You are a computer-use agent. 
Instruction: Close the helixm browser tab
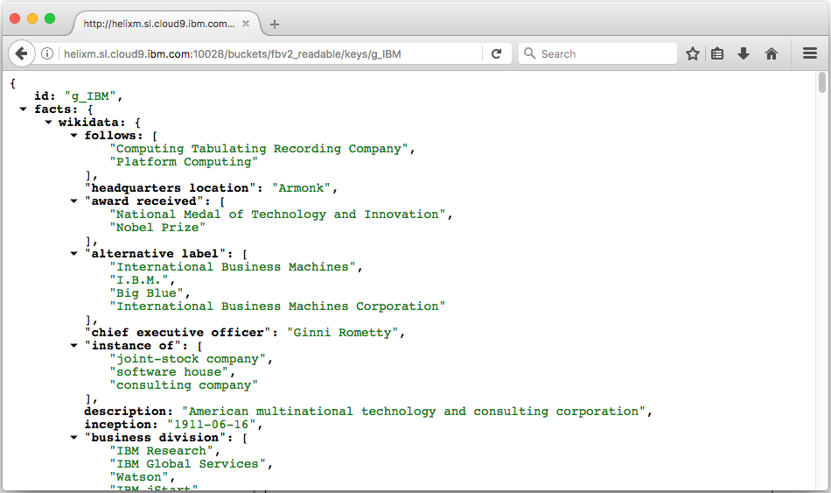pos(246,24)
